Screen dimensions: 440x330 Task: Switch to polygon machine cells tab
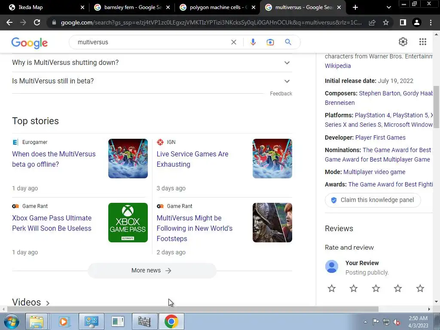tap(217, 7)
